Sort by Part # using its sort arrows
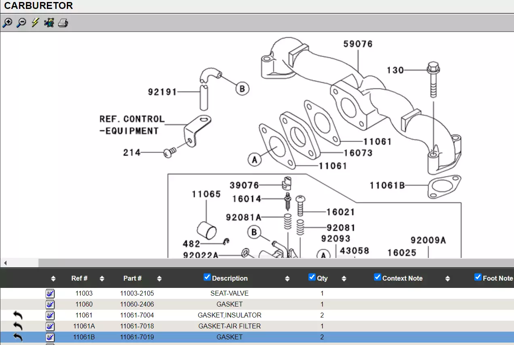This screenshot has width=514, height=345. click(x=159, y=279)
